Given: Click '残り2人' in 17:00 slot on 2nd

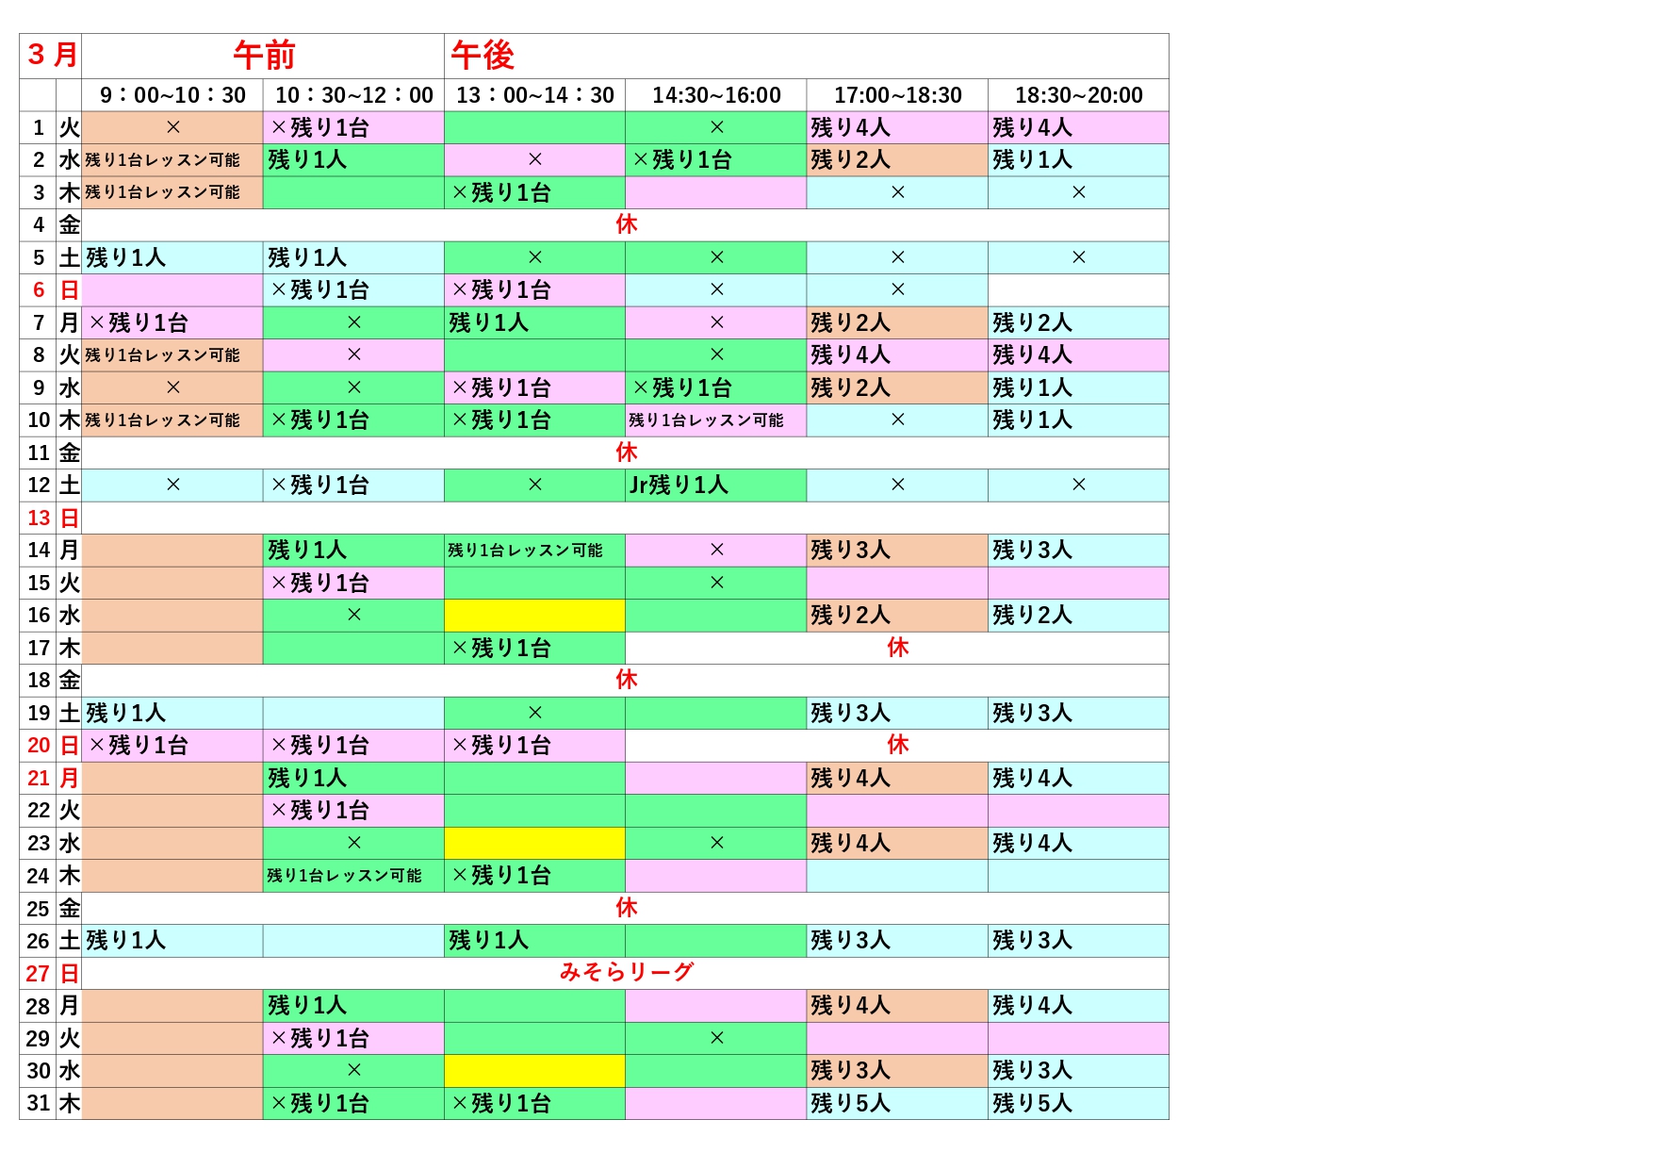Looking at the screenshot, I should 850,160.
